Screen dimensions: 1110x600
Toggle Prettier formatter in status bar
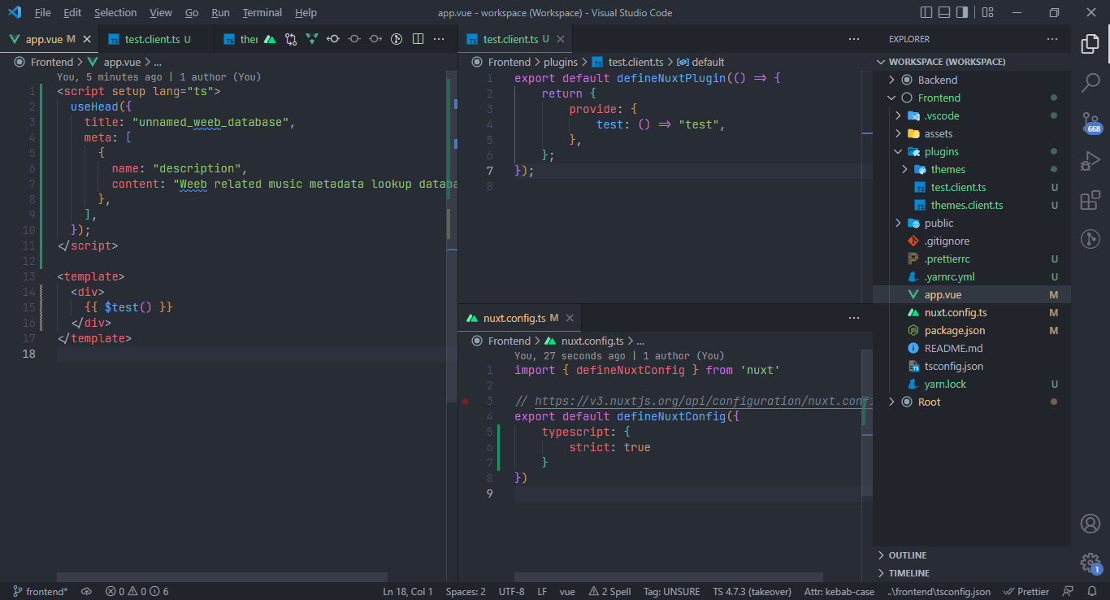[1026, 592]
